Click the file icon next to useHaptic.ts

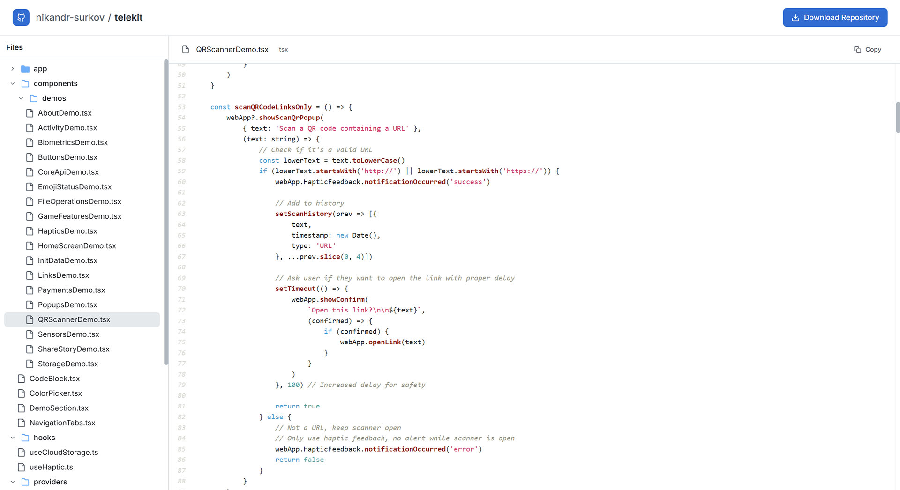click(21, 467)
